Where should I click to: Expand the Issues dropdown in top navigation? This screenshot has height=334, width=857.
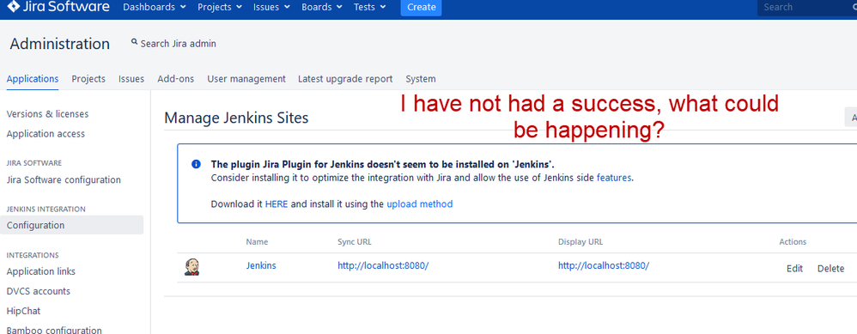coord(271,7)
